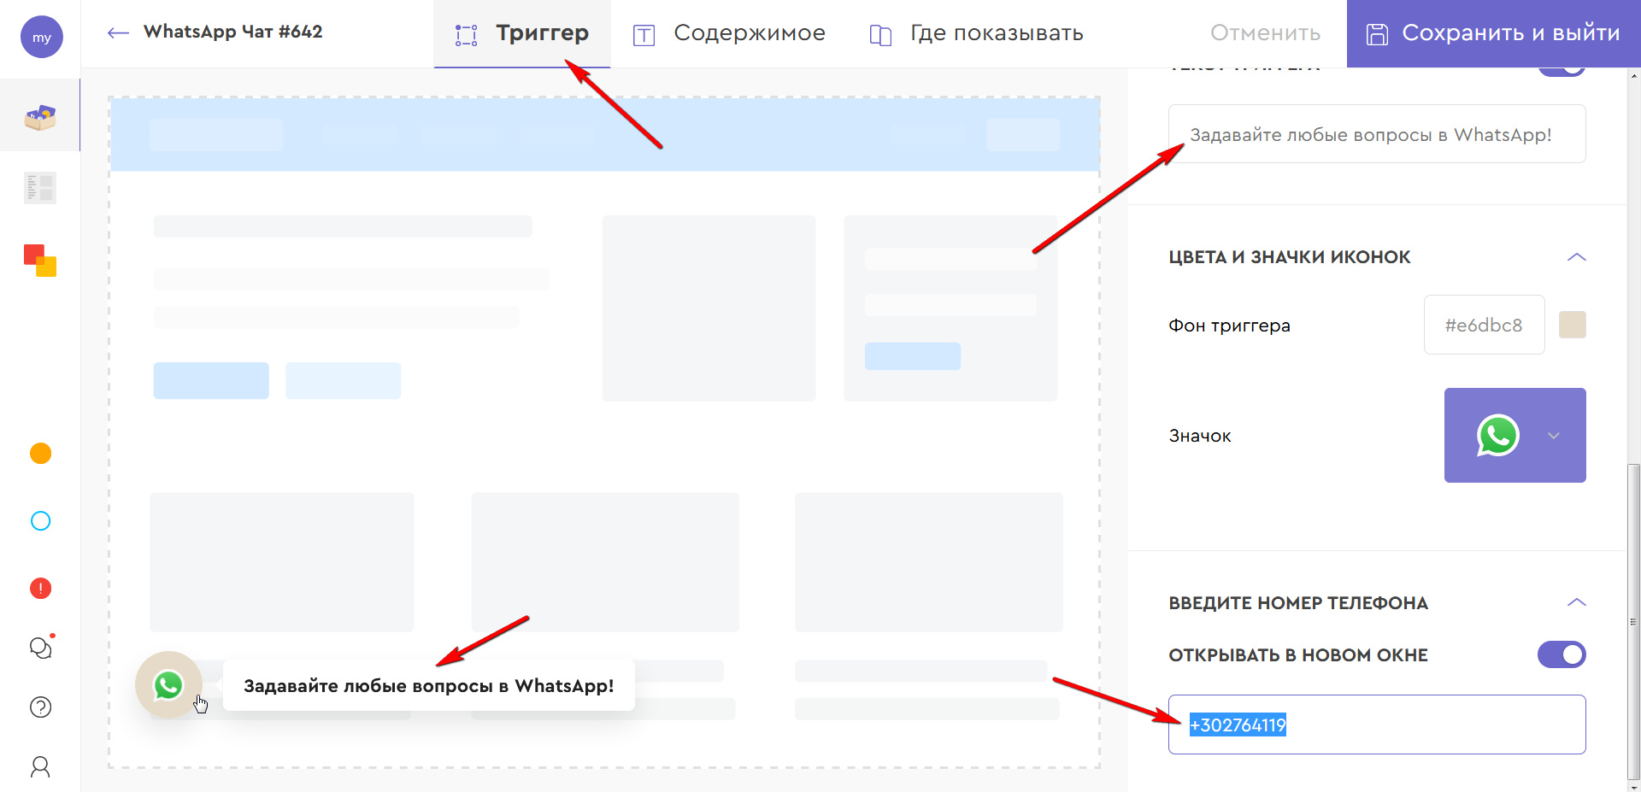Click the trigger text input field

click(1377, 134)
